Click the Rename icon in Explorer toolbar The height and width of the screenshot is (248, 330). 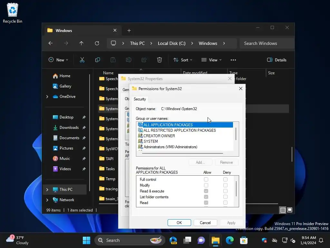128,60
